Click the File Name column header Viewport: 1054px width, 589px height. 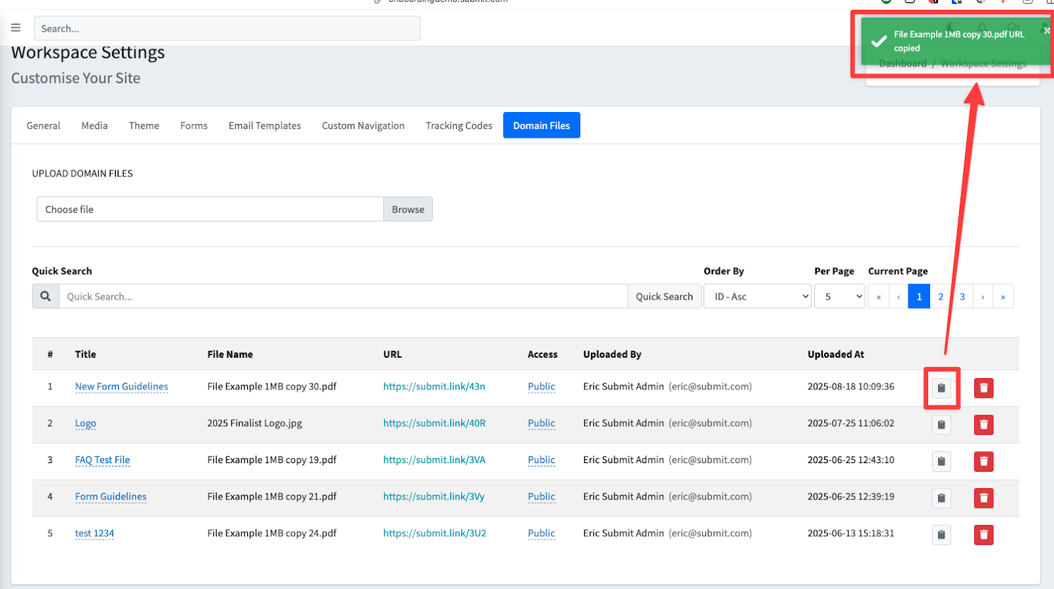[x=230, y=354]
